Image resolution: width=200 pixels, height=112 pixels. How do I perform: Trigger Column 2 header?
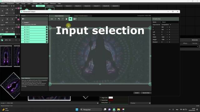[x=50, y=6]
